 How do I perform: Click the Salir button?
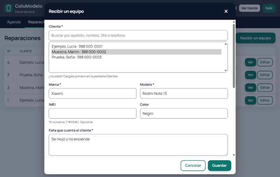(x=269, y=8)
